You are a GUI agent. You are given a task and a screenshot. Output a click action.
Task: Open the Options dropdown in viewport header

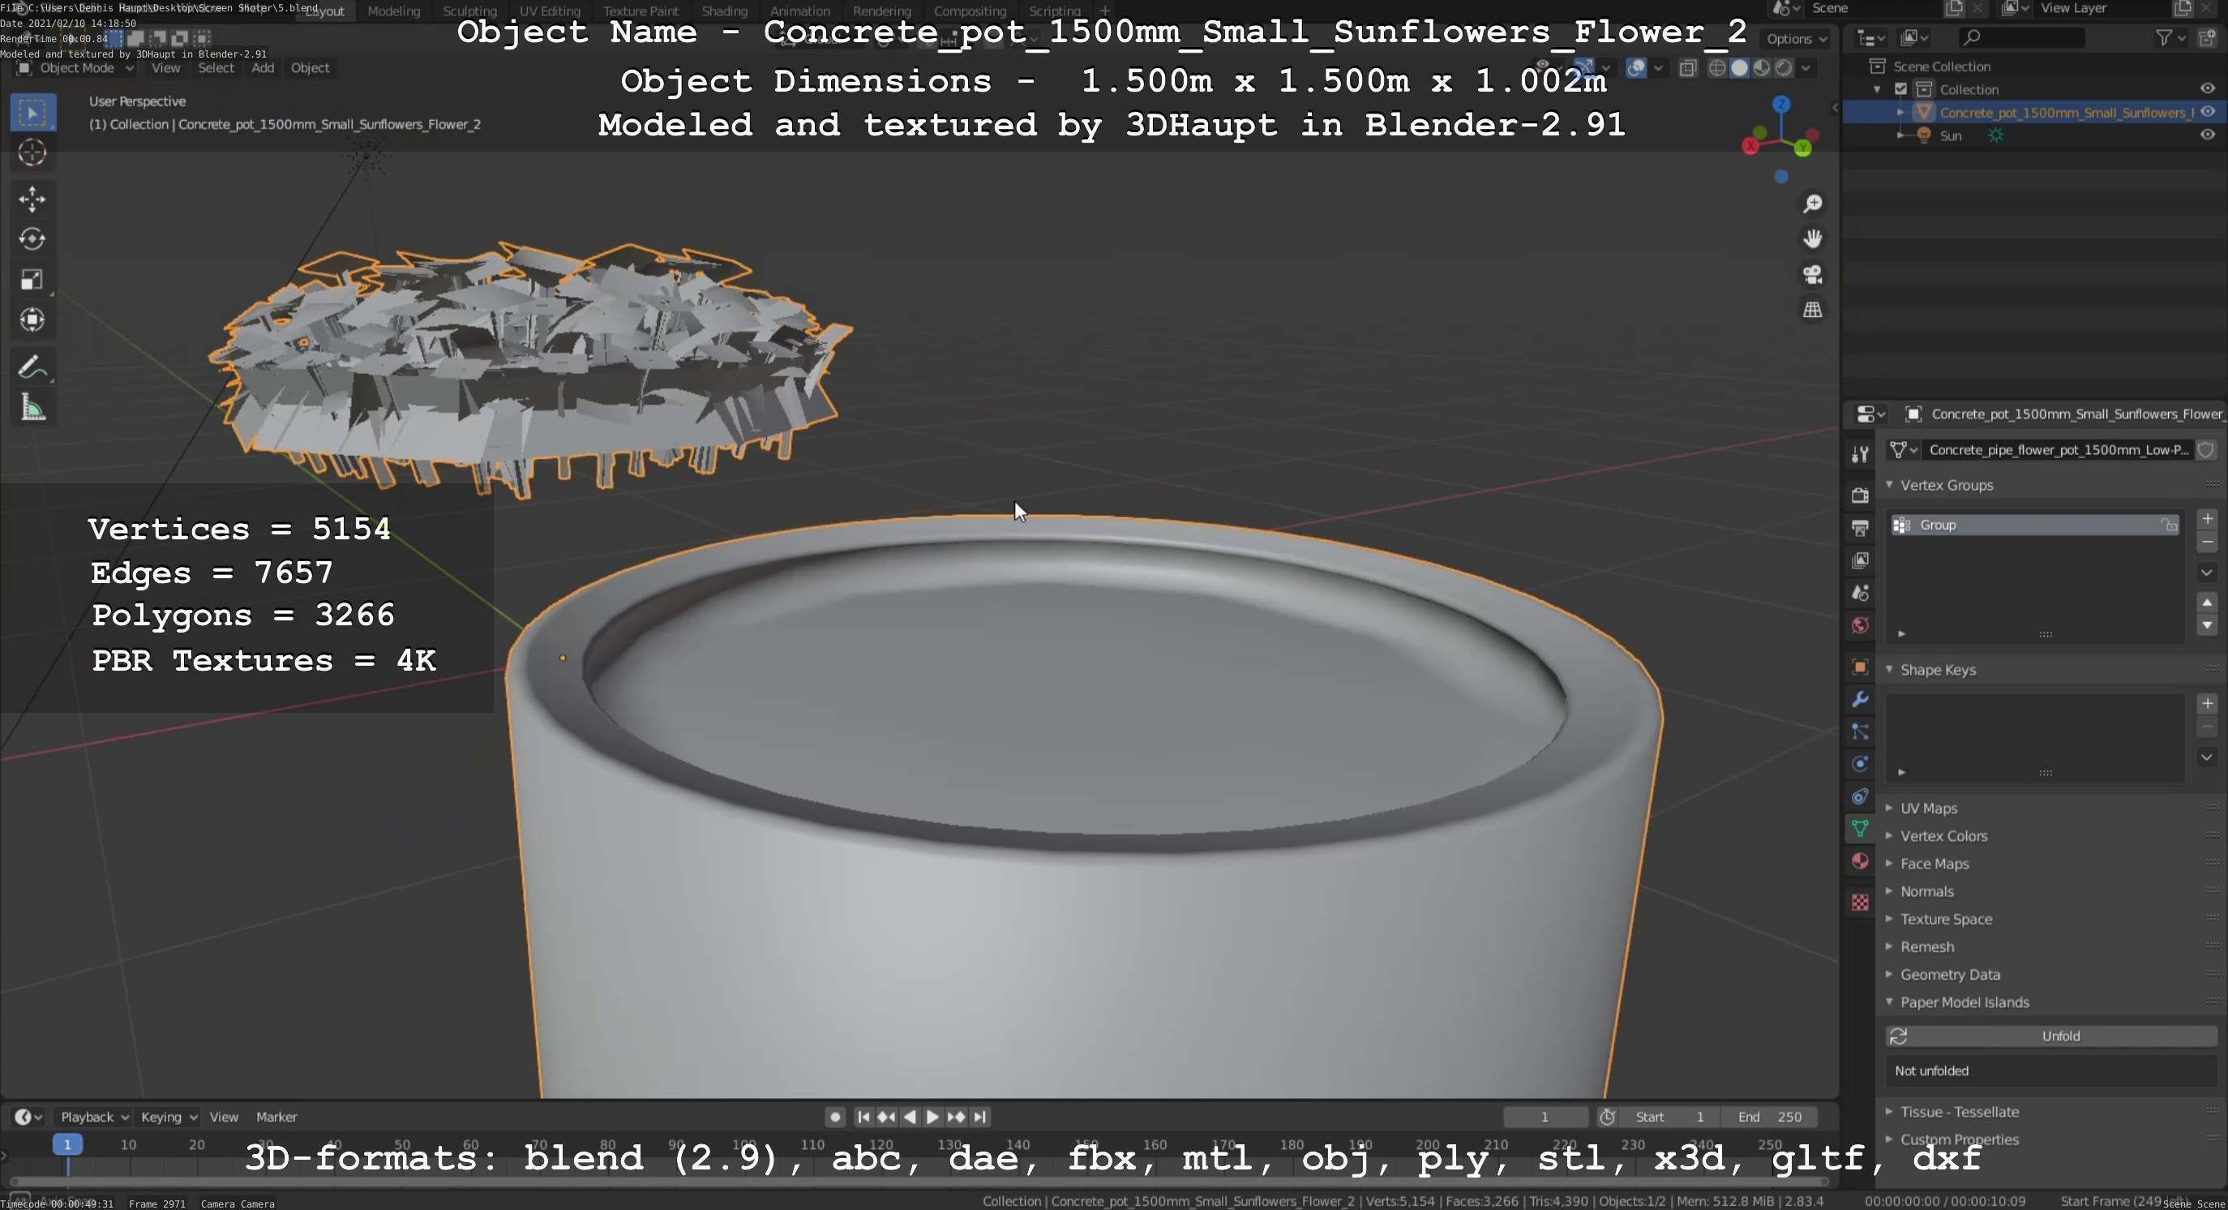pos(1796,38)
